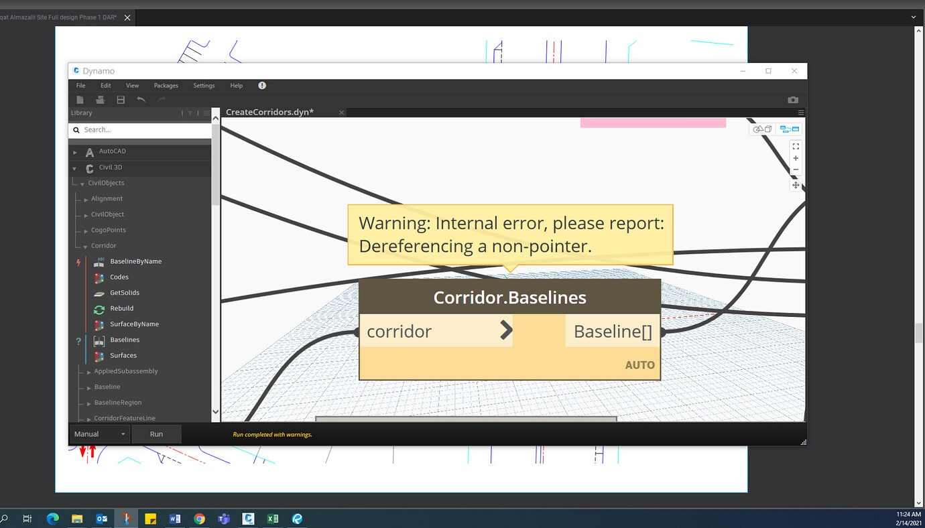The image size is (925, 528).
Task: Open the Manual run mode dropdown
Action: [99, 434]
